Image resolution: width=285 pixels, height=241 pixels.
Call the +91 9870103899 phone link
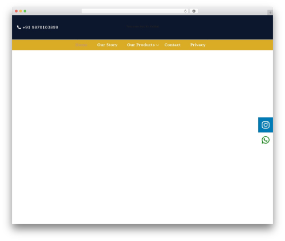pyautogui.click(x=40, y=27)
